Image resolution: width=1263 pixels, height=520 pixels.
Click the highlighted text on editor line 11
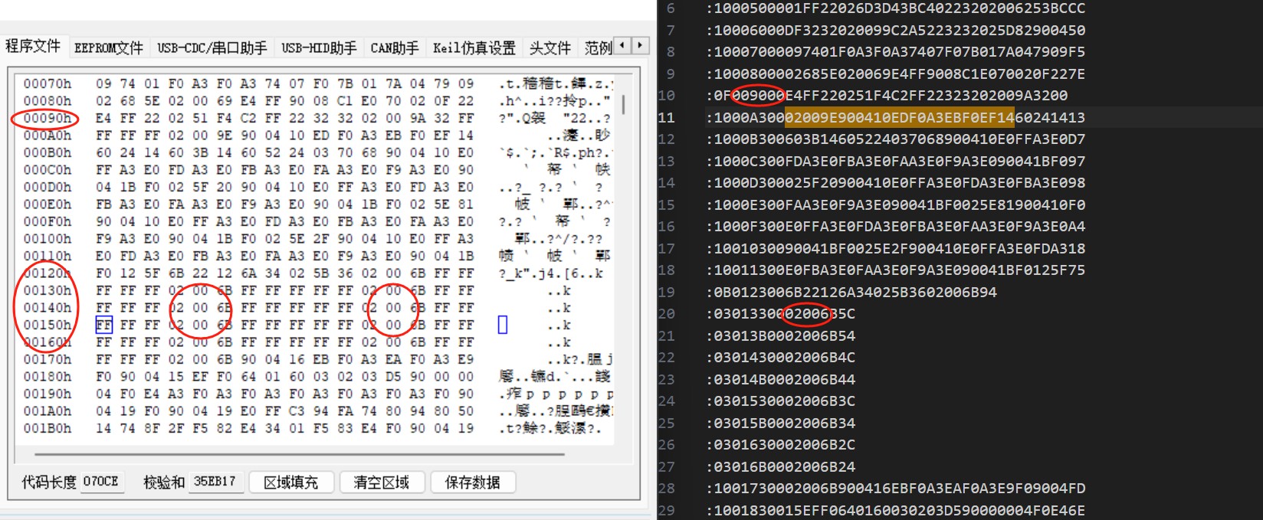point(900,117)
